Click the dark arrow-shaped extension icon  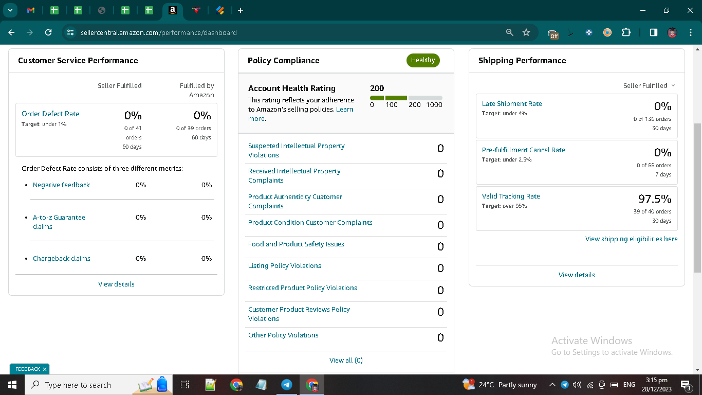(x=570, y=33)
